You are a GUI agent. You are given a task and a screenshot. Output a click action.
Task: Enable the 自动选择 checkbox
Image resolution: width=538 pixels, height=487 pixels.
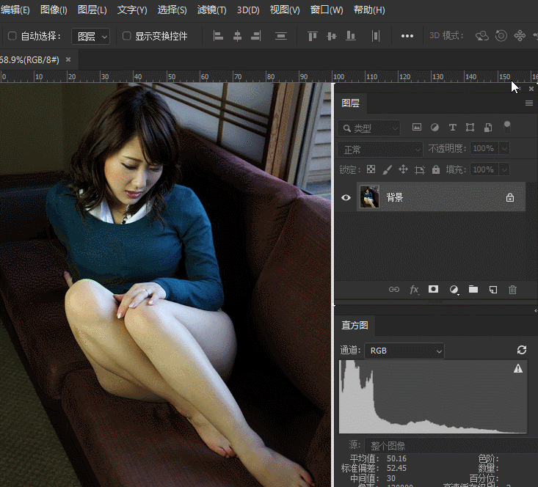(12, 36)
